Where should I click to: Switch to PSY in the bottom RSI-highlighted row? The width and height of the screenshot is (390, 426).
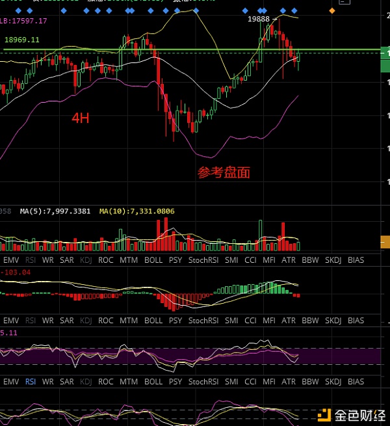tap(175, 382)
